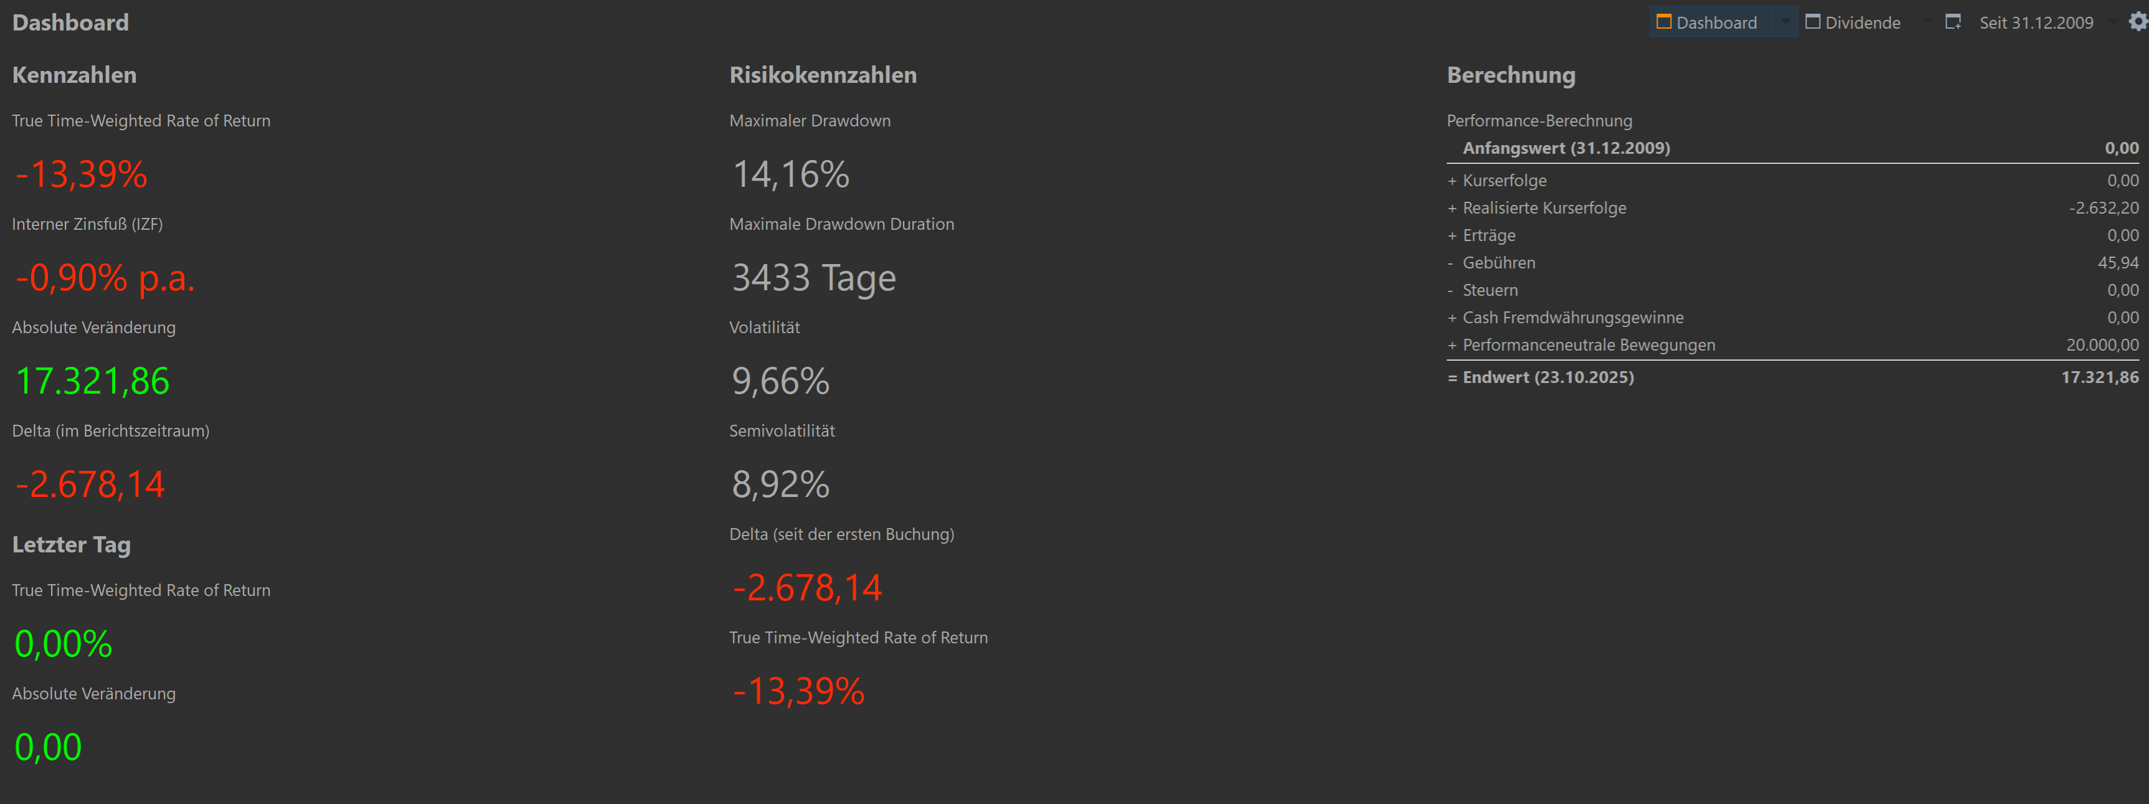Click the 3433 Tage drawdown duration value

tap(813, 278)
